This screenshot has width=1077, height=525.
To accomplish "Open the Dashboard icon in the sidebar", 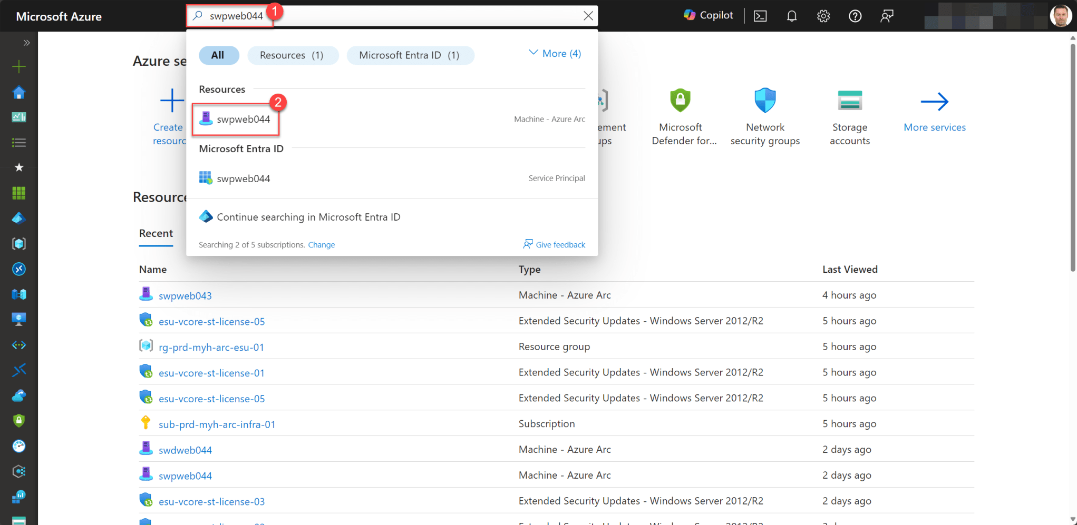I will coord(18,117).
